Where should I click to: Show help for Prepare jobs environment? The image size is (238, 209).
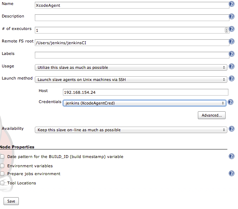tap(232, 173)
